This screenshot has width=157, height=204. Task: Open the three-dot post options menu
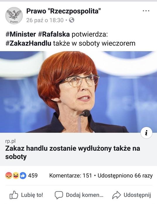click(146, 11)
